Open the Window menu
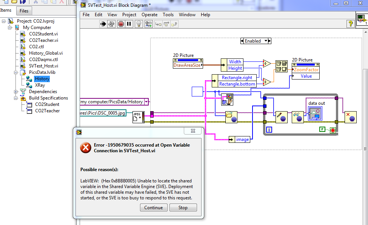 [187, 15]
